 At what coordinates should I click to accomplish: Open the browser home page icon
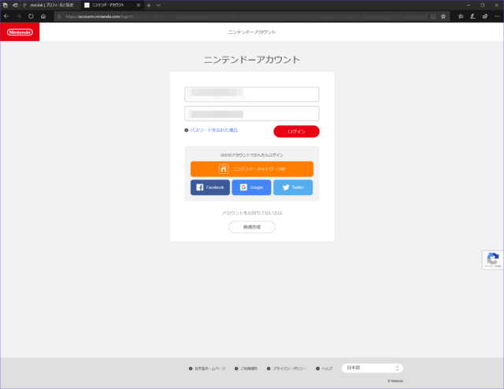pos(43,17)
